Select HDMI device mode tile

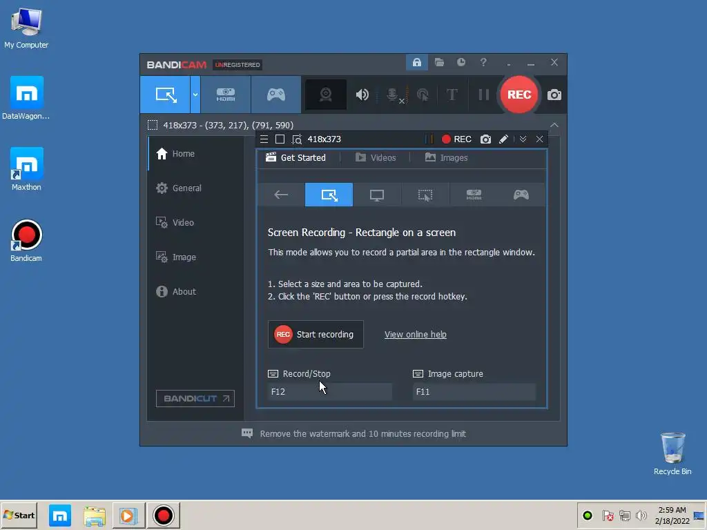pyautogui.click(x=474, y=195)
